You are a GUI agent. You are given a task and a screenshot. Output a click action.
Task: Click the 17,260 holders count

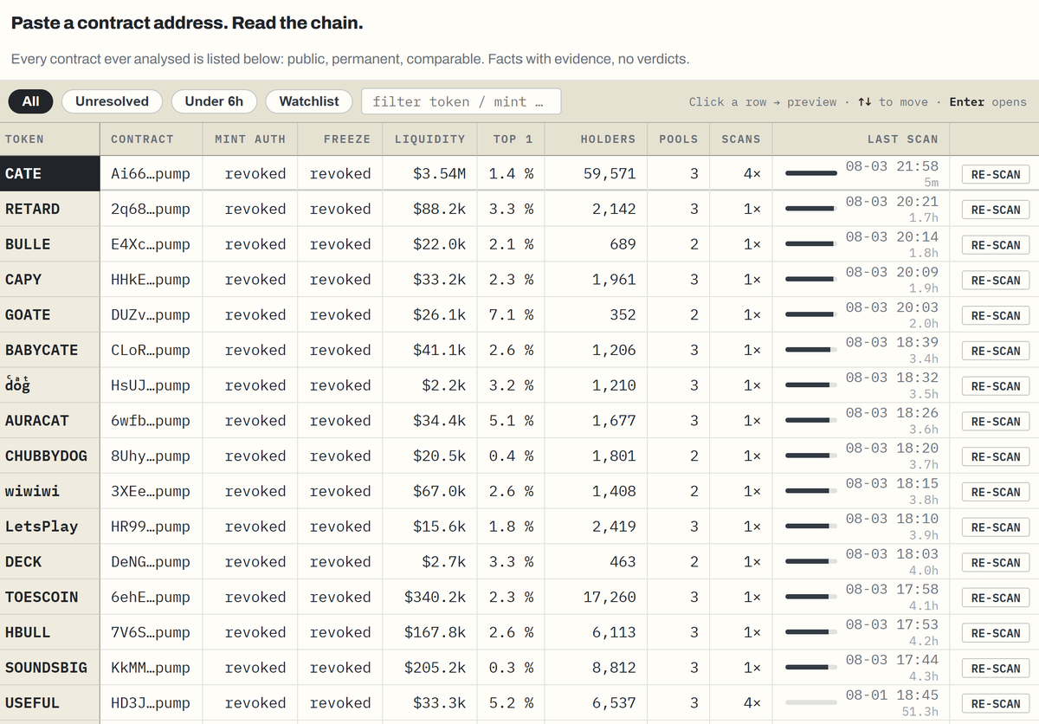tap(610, 597)
